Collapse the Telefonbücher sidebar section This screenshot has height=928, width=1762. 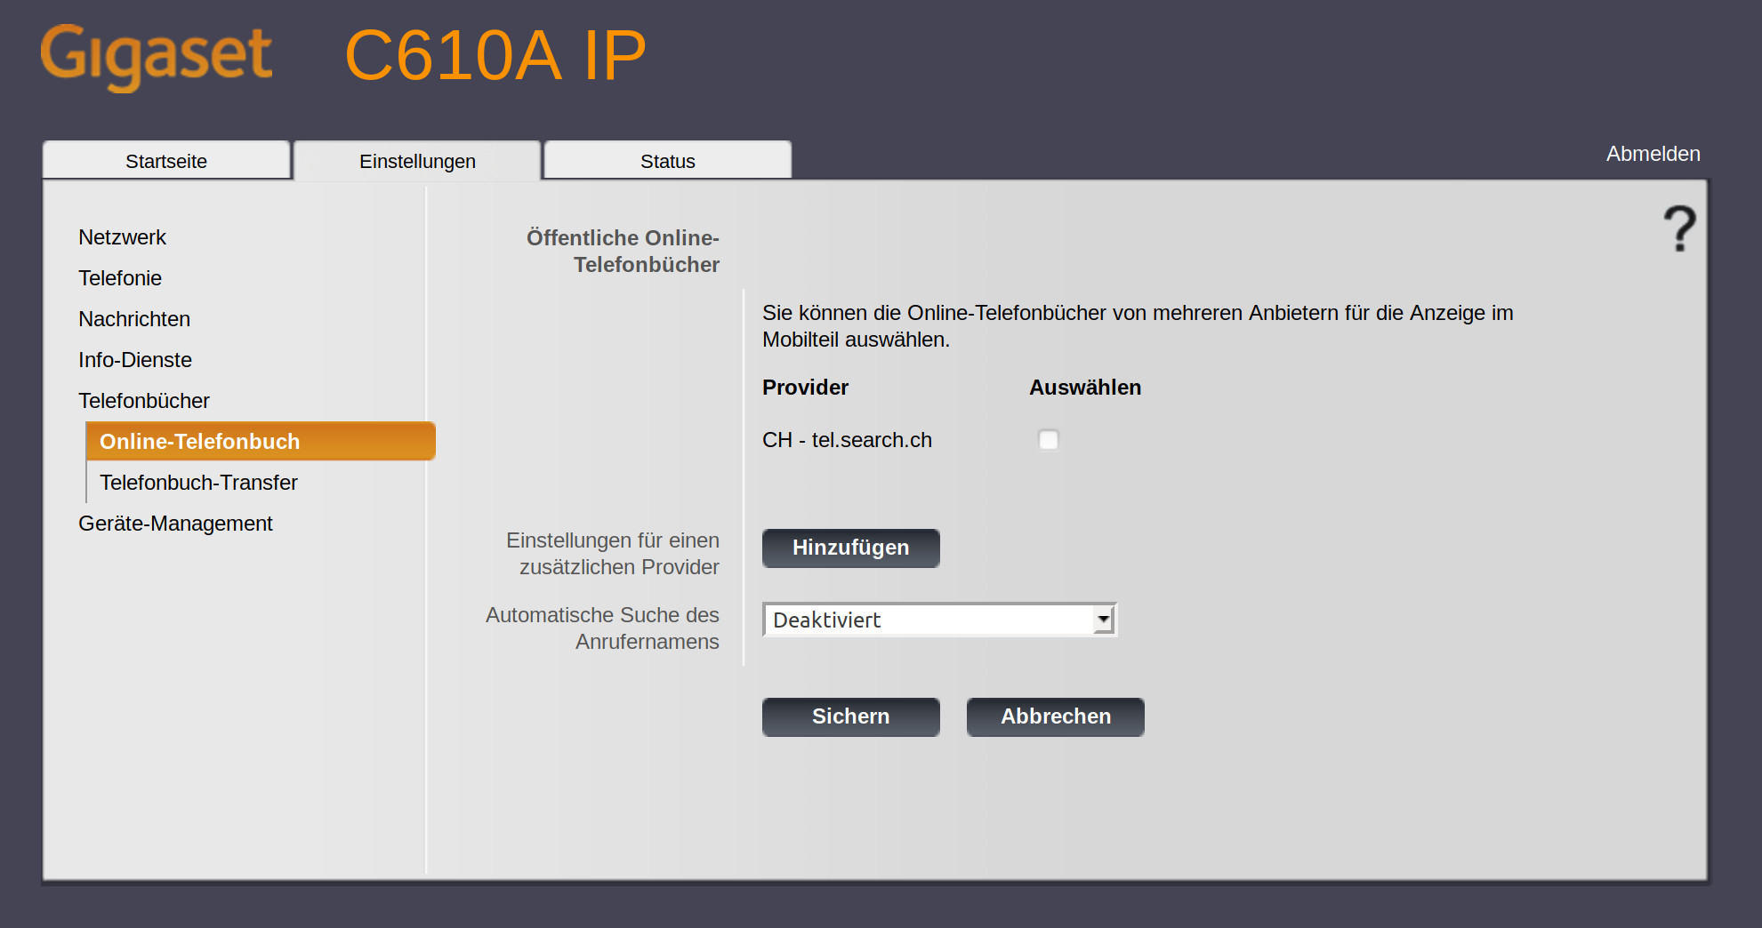click(x=144, y=401)
